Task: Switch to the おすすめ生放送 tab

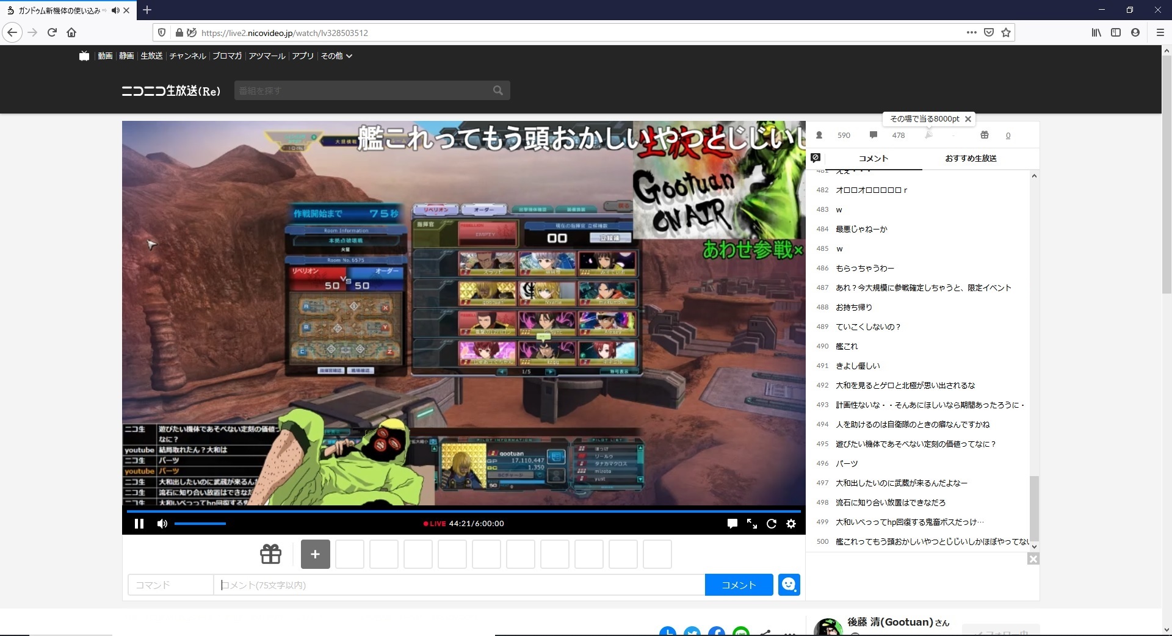Action: pyautogui.click(x=971, y=159)
